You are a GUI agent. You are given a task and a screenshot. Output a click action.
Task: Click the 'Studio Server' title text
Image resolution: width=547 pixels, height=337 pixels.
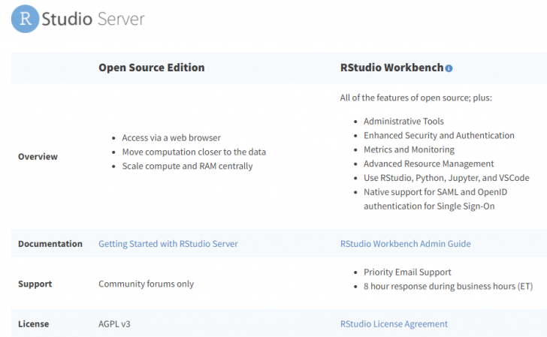[93, 19]
